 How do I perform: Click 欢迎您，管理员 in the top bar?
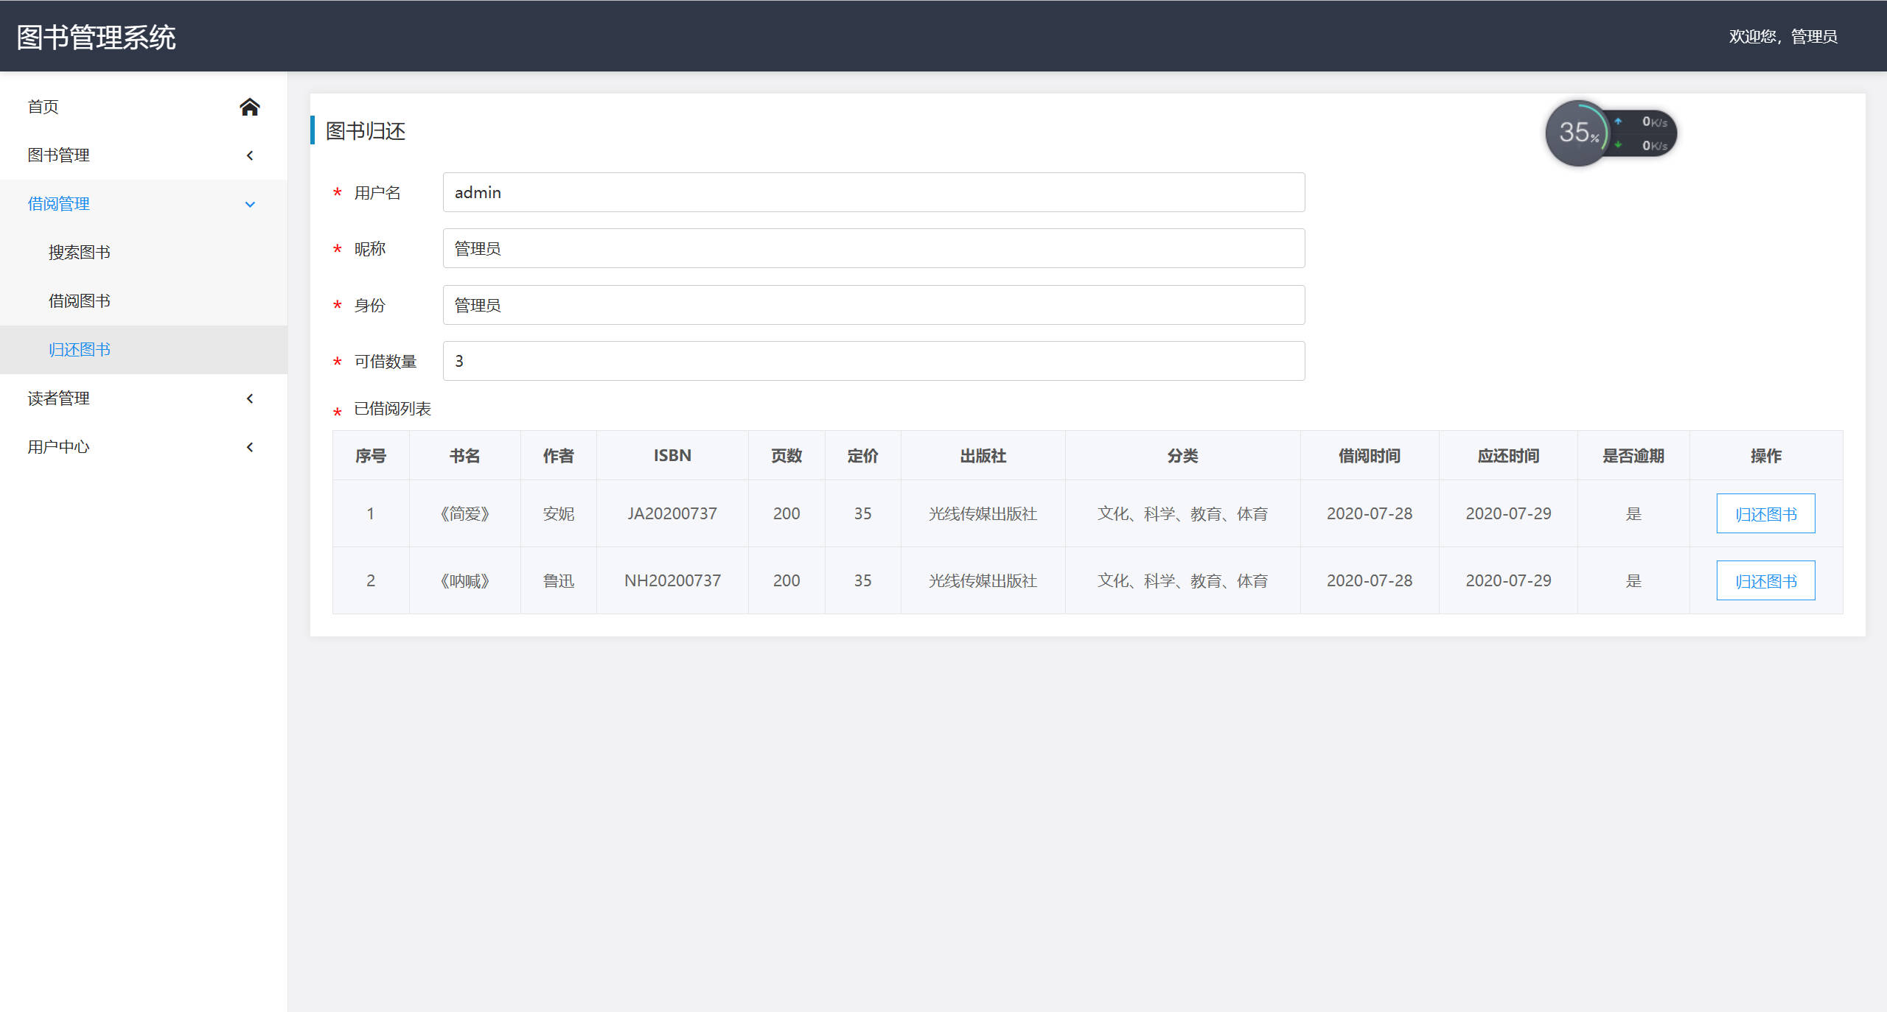click(x=1783, y=35)
